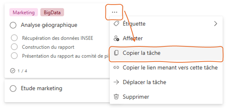The image size is (228, 108).
Task: Click the Supprimer trash icon
Action: (116, 97)
